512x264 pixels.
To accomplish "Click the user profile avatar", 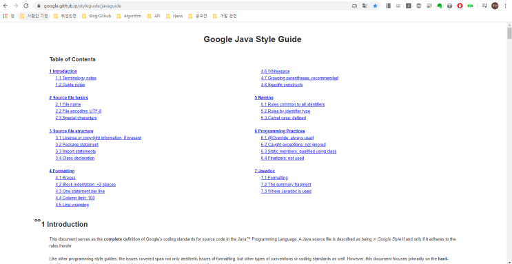I will click(495, 6).
